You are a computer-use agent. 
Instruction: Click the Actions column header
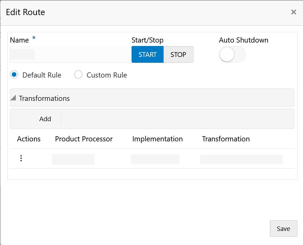click(x=29, y=139)
